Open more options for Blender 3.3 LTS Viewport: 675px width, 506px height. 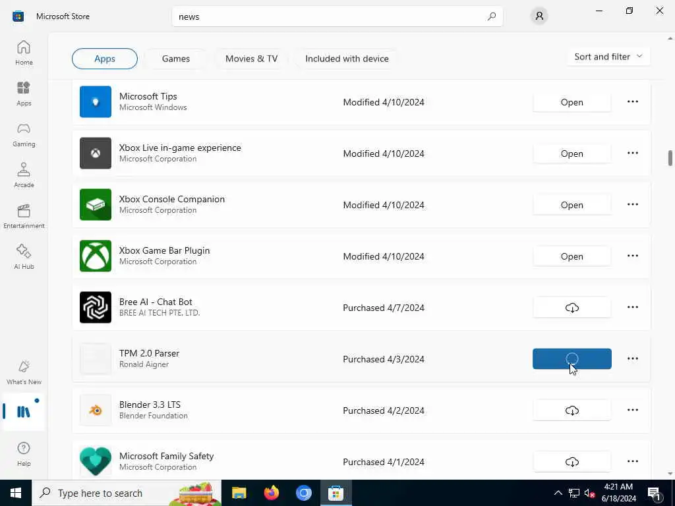[632, 410]
